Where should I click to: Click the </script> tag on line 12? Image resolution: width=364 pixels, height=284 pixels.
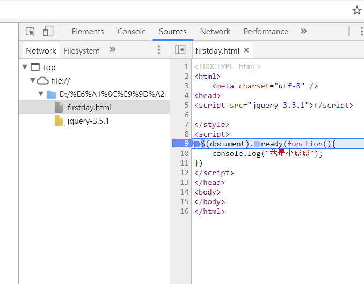tap(214, 173)
